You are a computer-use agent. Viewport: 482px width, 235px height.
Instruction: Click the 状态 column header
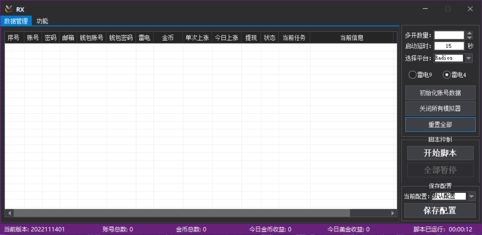(270, 38)
